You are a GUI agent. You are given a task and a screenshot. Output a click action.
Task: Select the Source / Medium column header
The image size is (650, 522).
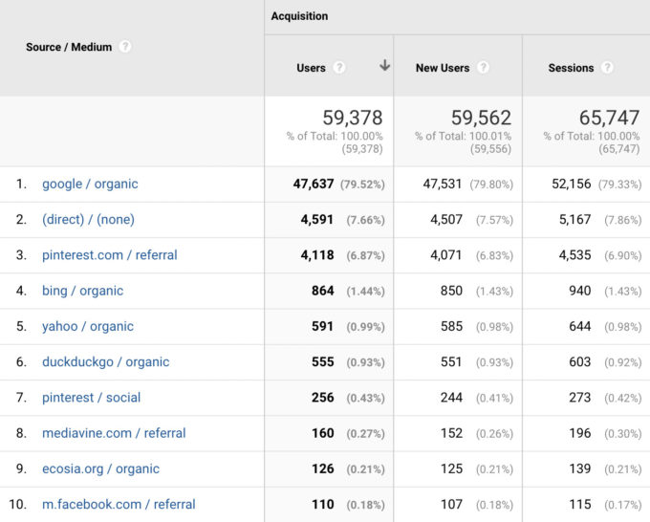69,47
